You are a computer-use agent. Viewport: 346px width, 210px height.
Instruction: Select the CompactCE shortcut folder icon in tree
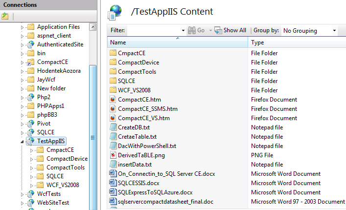31,62
